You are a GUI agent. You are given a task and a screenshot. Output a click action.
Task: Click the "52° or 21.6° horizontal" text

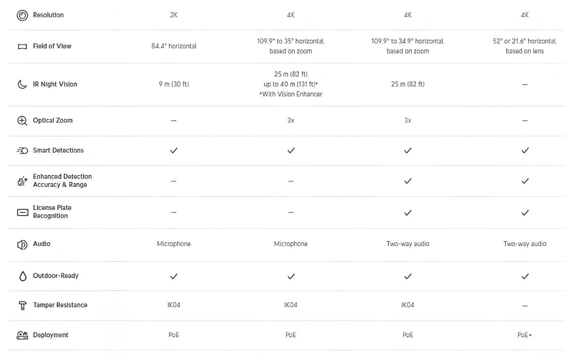point(525,41)
